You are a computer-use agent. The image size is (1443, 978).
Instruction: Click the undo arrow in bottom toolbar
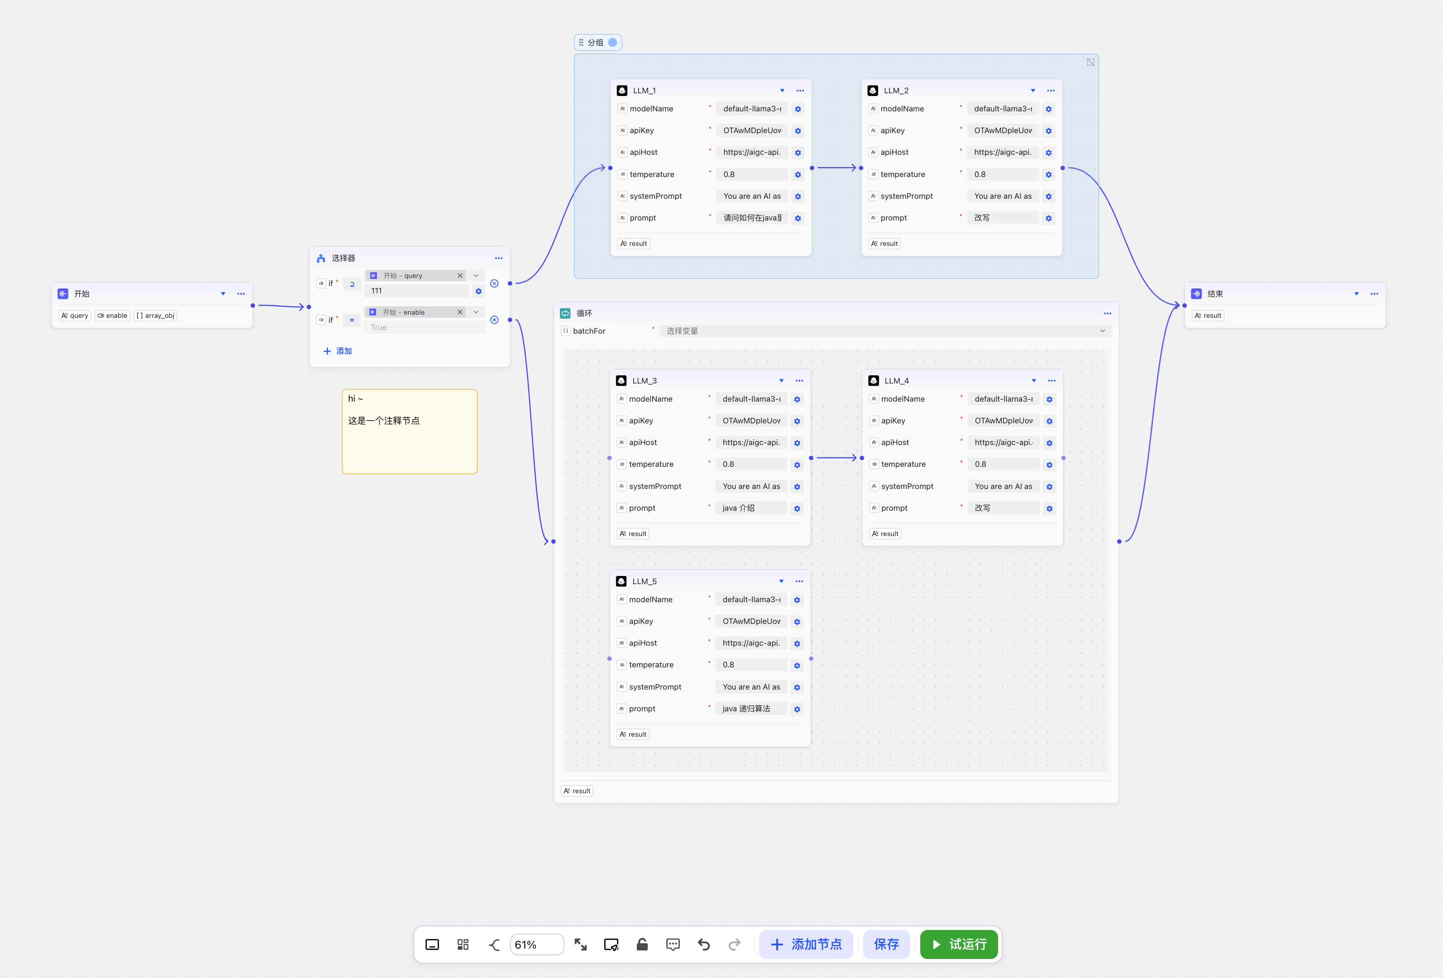click(703, 944)
